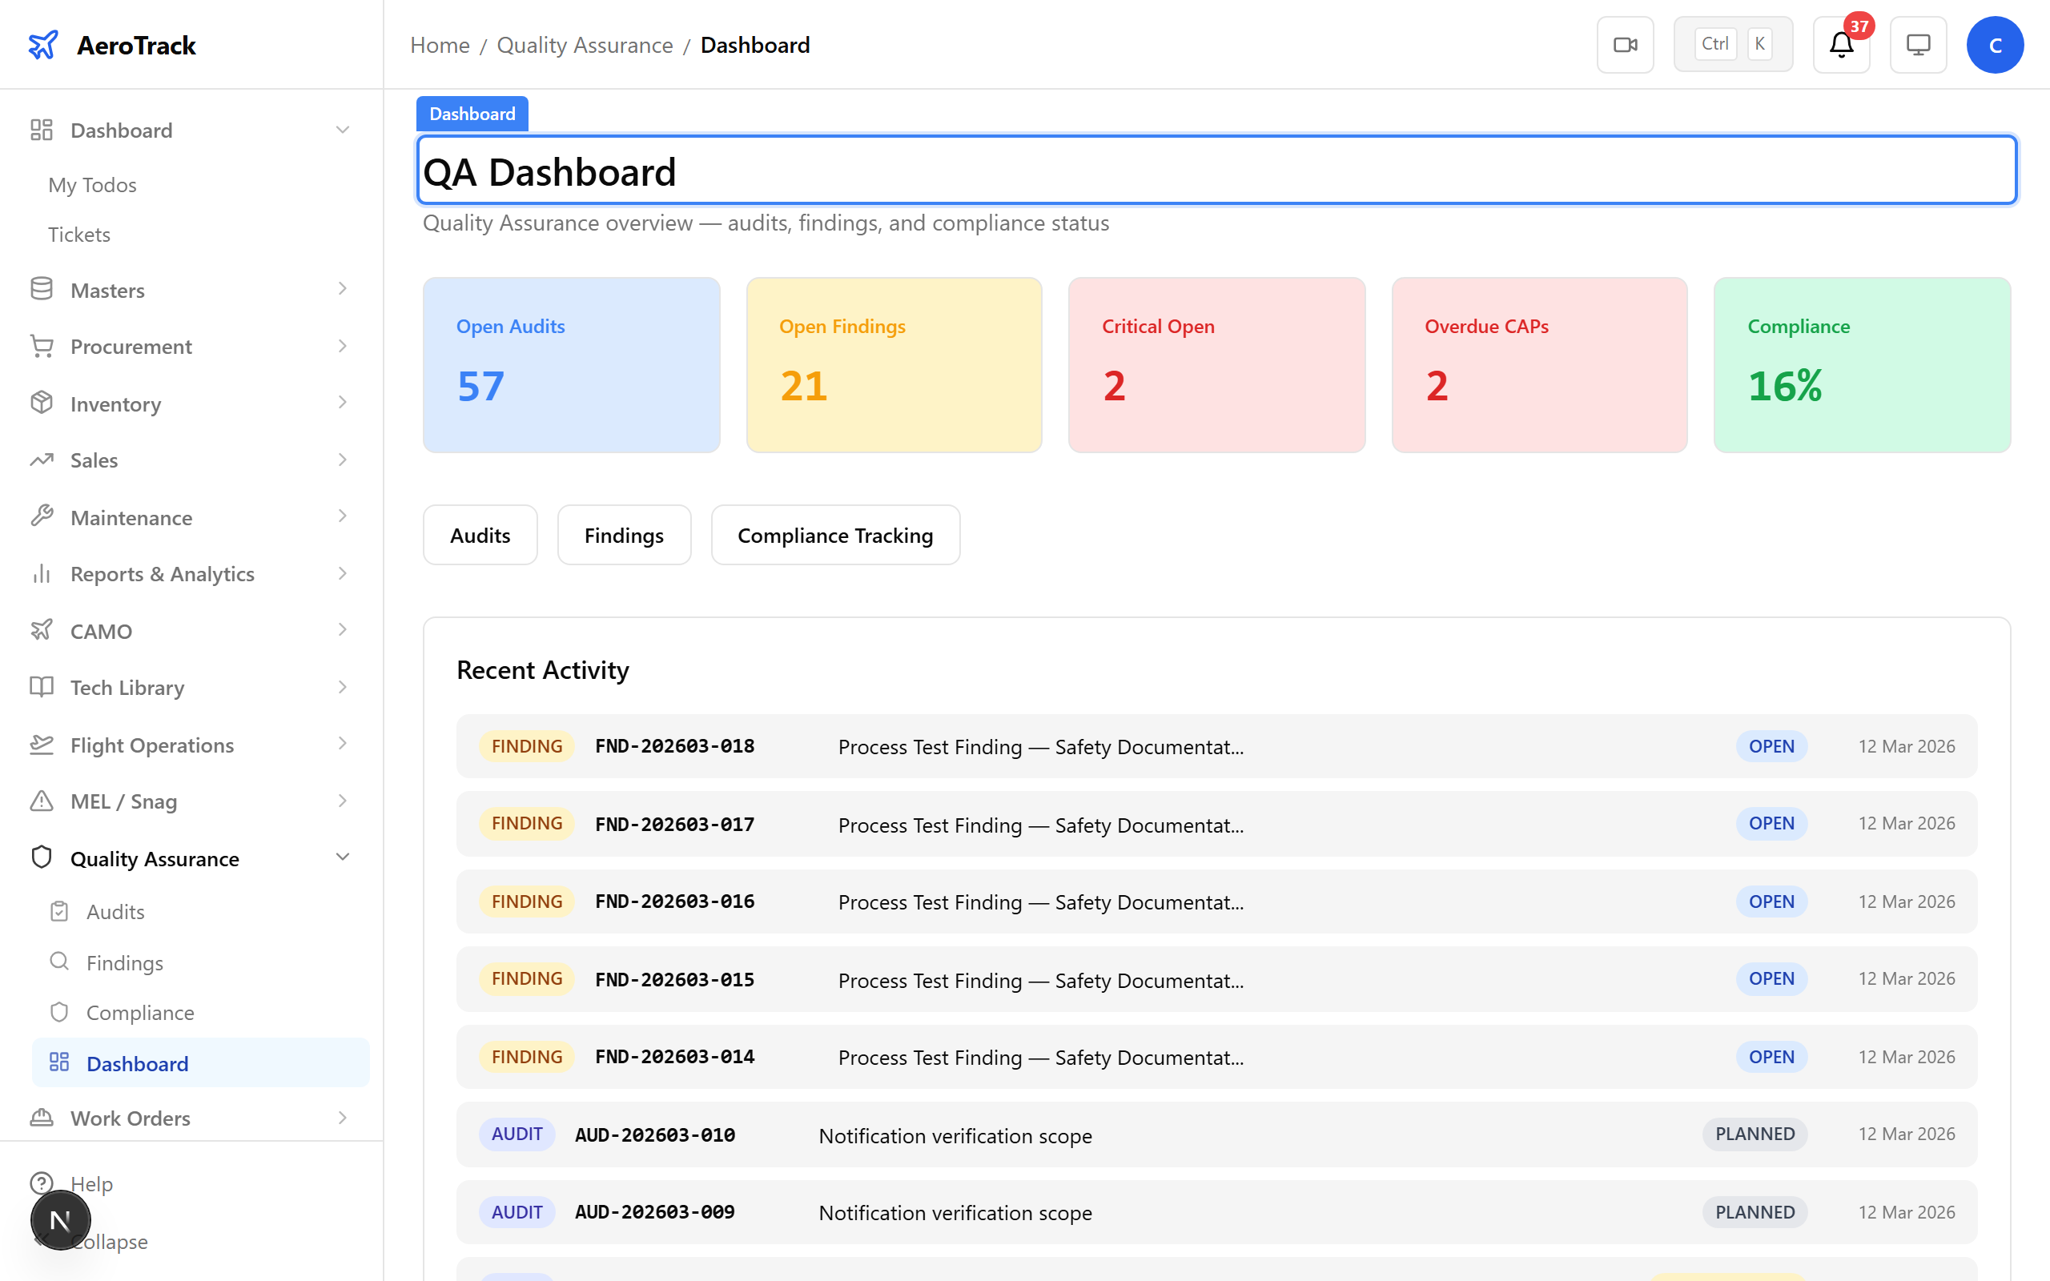Open the Ctrl K search shortcut button
This screenshot has height=1281, width=2050.
pyautogui.click(x=1732, y=43)
